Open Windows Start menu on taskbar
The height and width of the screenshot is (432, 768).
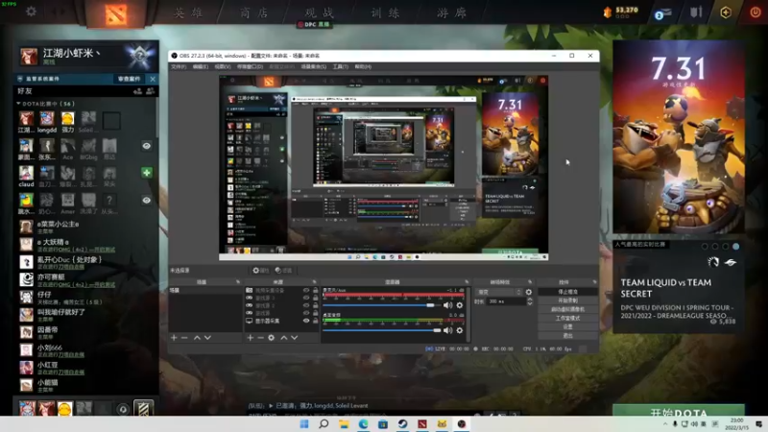click(304, 423)
